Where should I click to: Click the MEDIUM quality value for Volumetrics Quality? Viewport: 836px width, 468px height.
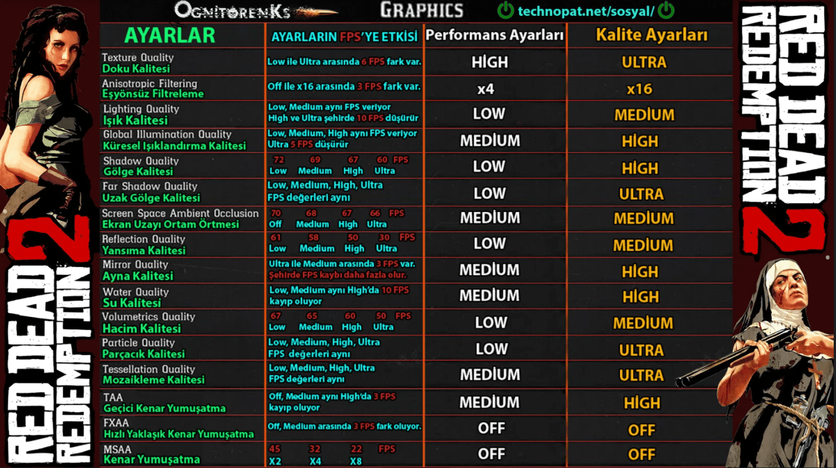click(x=643, y=323)
